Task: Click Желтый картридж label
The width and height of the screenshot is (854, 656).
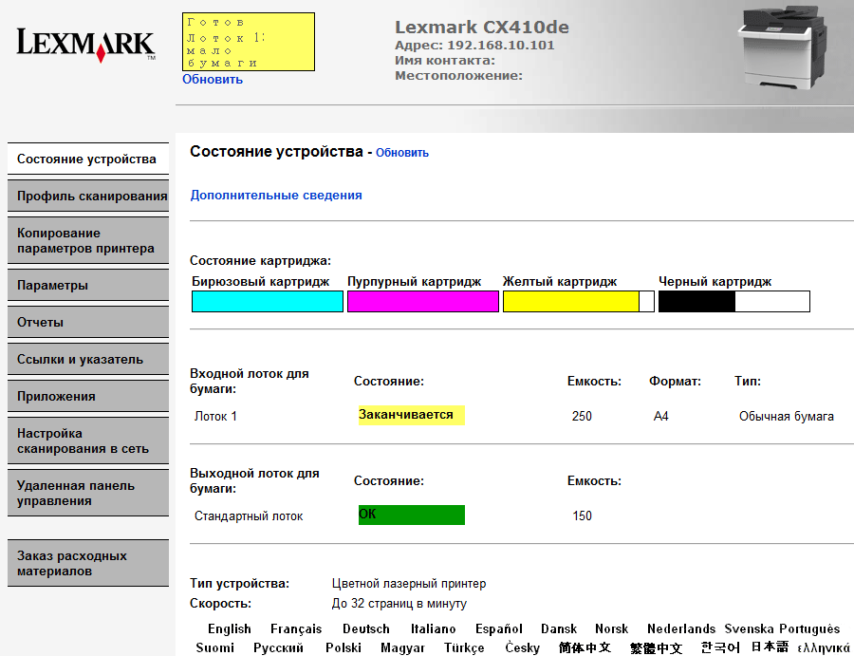Action: point(559,282)
